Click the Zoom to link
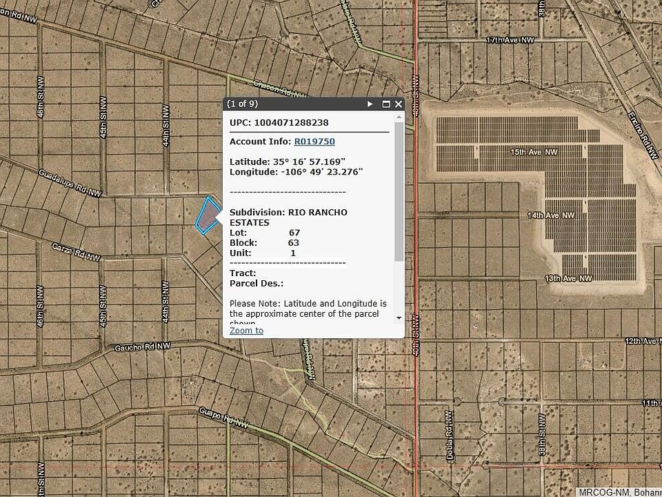 point(246,331)
